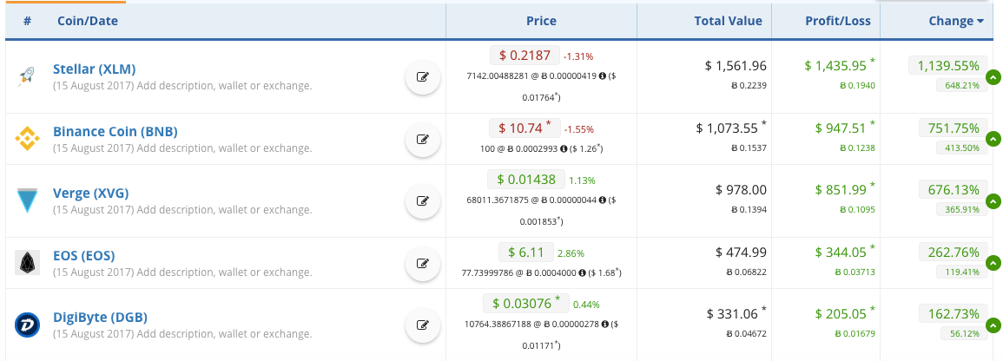This screenshot has width=1003, height=361.
Task: Open the EOS (EOS) coin link
Action: (83, 256)
